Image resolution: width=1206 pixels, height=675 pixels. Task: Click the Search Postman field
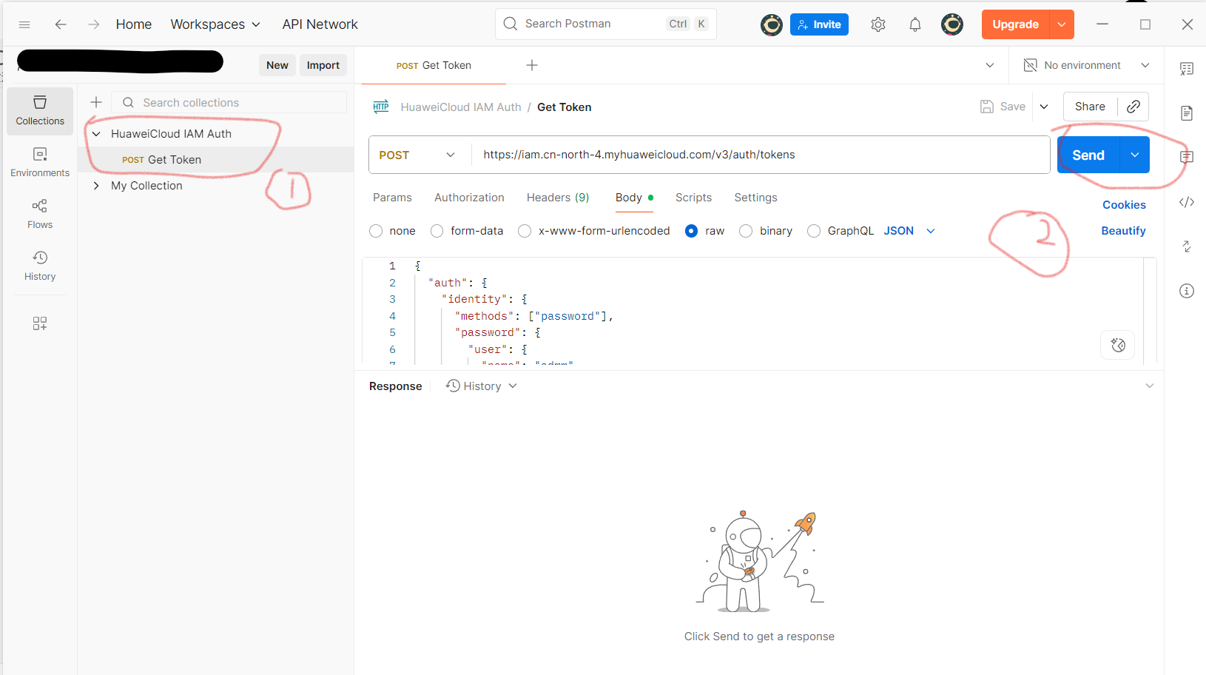pyautogui.click(x=605, y=24)
